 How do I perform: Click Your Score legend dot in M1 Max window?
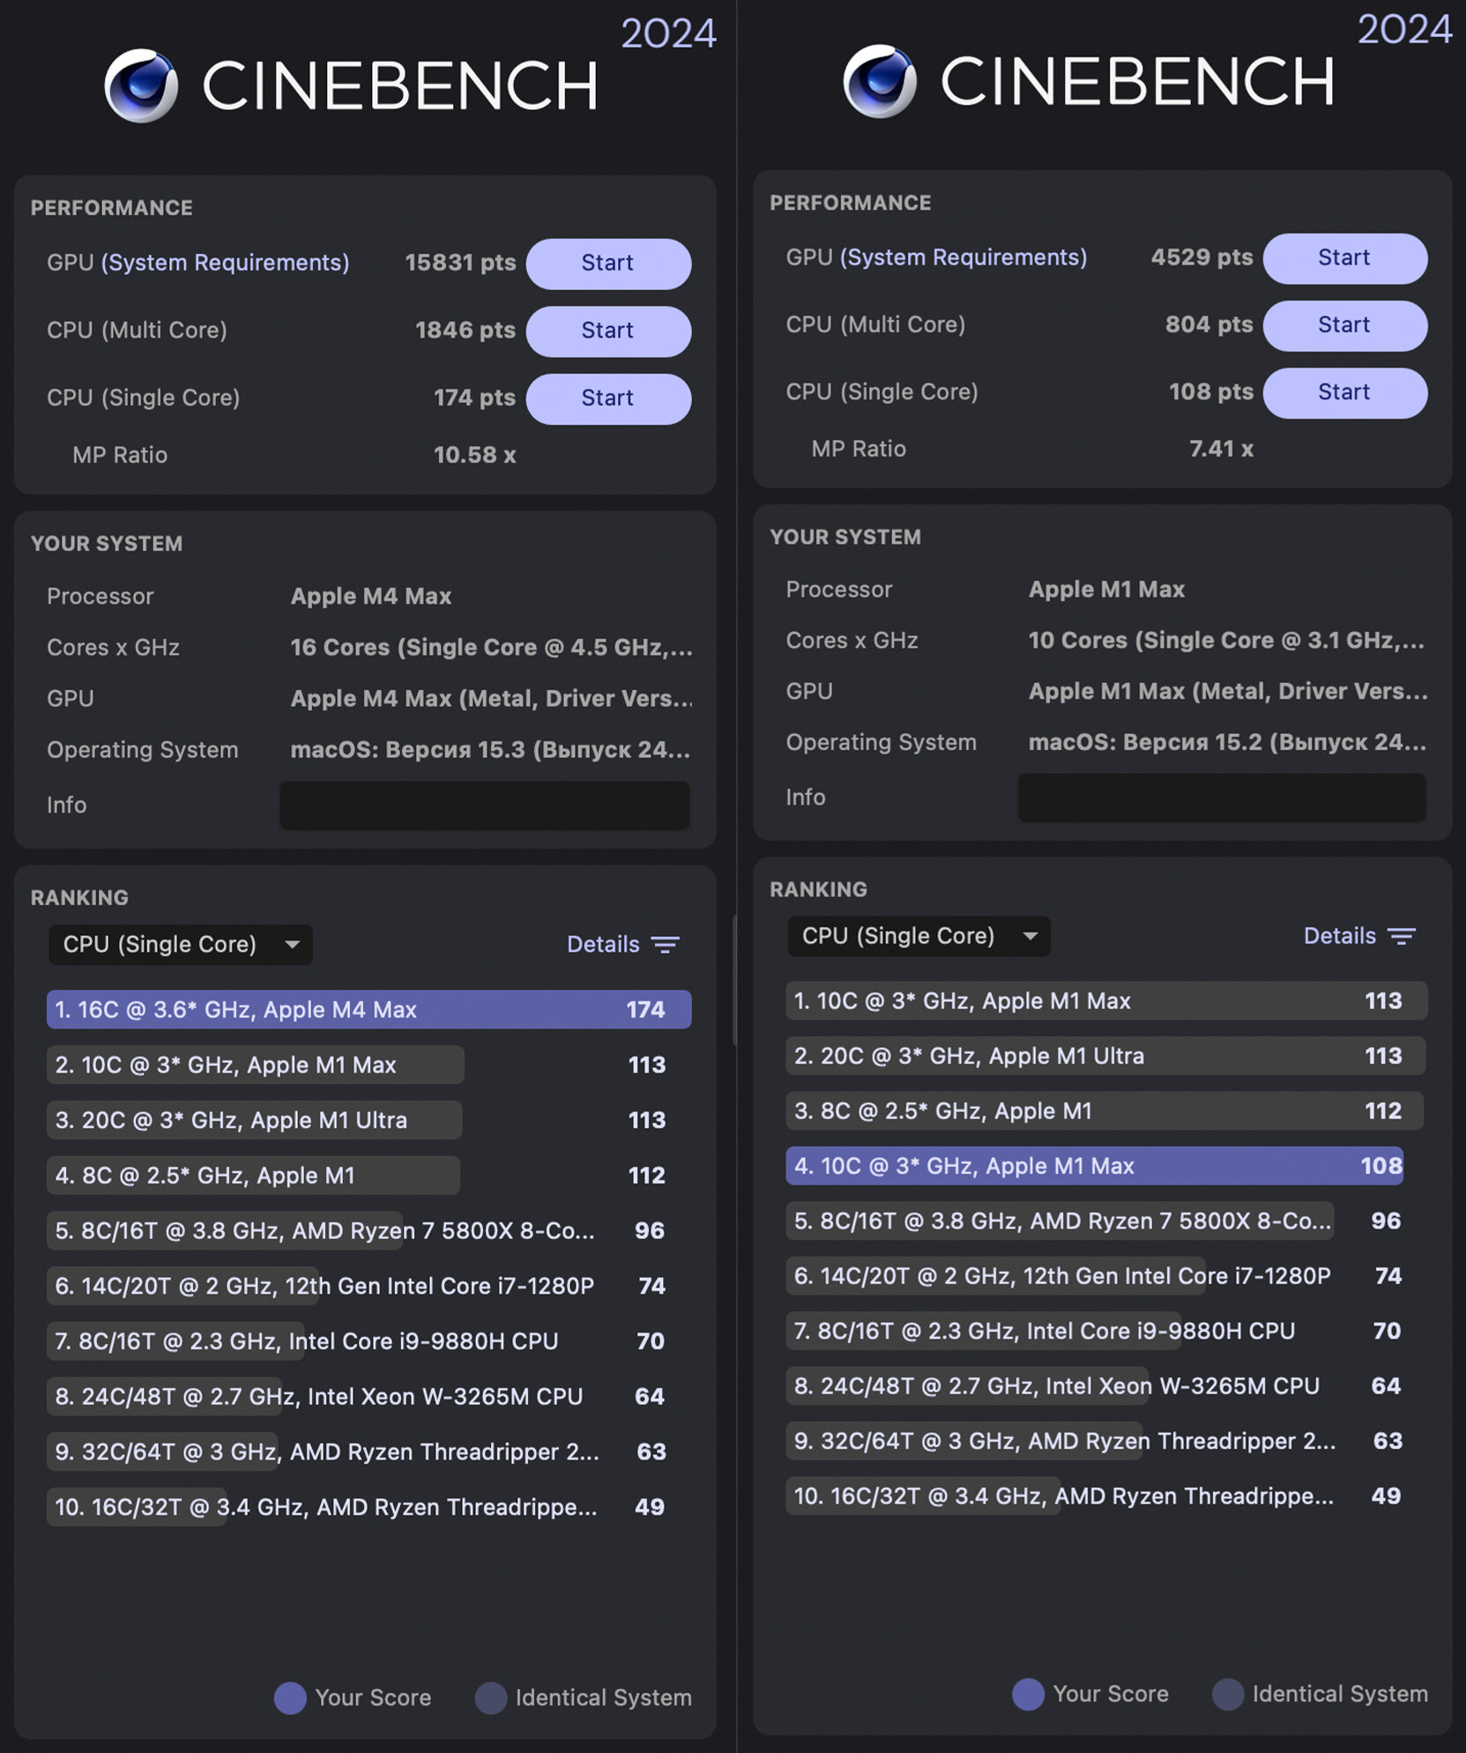pos(1028,1694)
